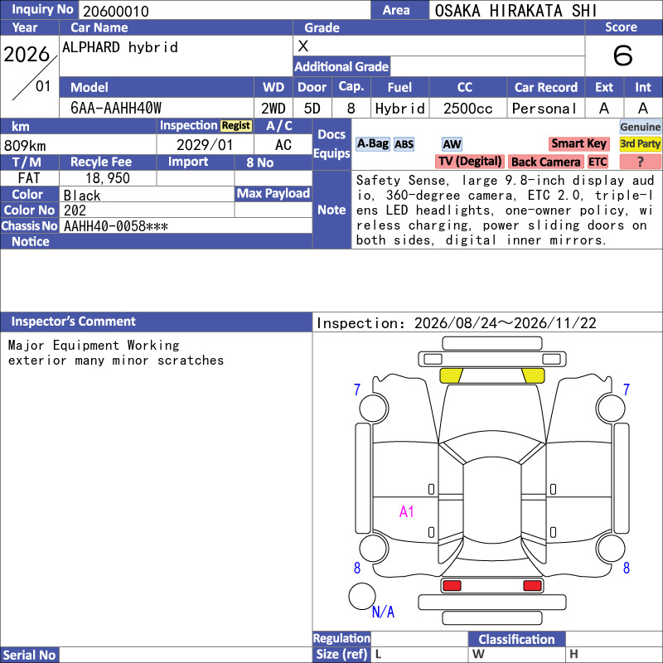Click the question mark badge
The height and width of the screenshot is (663, 663).
click(640, 162)
